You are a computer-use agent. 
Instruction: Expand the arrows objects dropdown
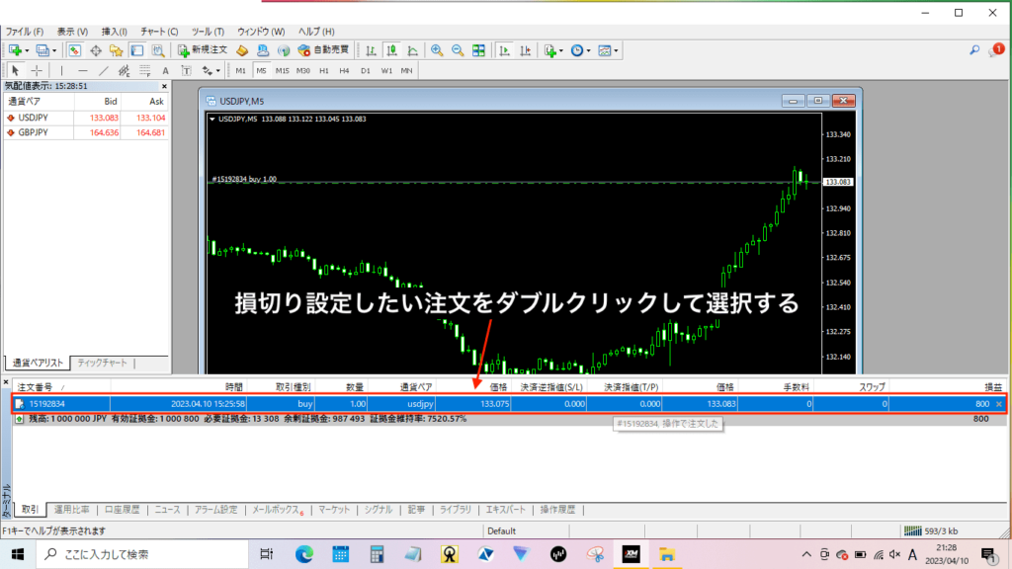(x=218, y=71)
